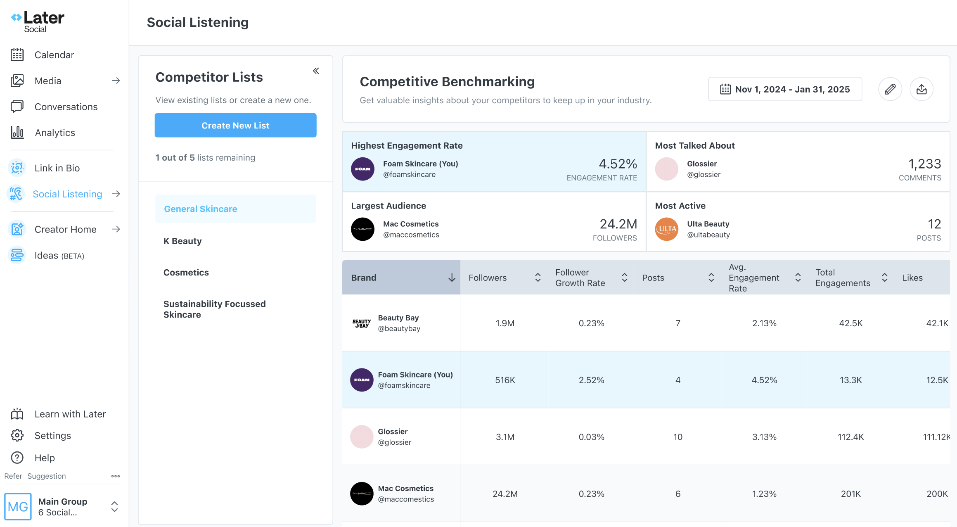Click the Foam Skincare (You) table row name

(x=415, y=374)
